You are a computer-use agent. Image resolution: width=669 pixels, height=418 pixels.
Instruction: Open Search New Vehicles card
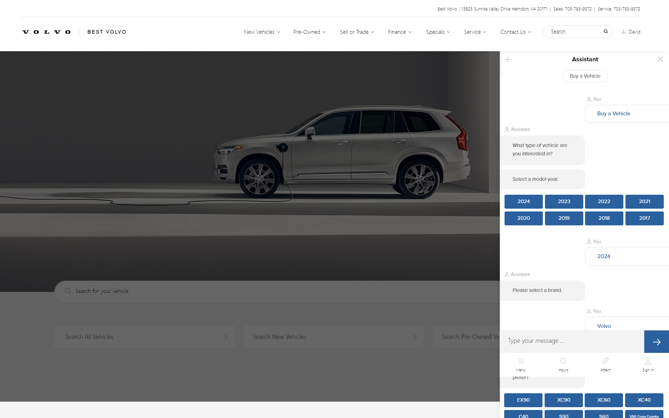coord(334,337)
